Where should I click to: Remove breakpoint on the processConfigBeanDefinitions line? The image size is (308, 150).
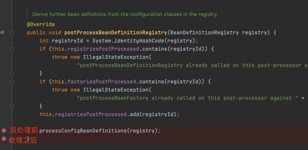pyautogui.click(x=4, y=130)
